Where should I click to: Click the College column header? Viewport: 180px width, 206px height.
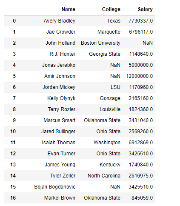tap(111, 9)
